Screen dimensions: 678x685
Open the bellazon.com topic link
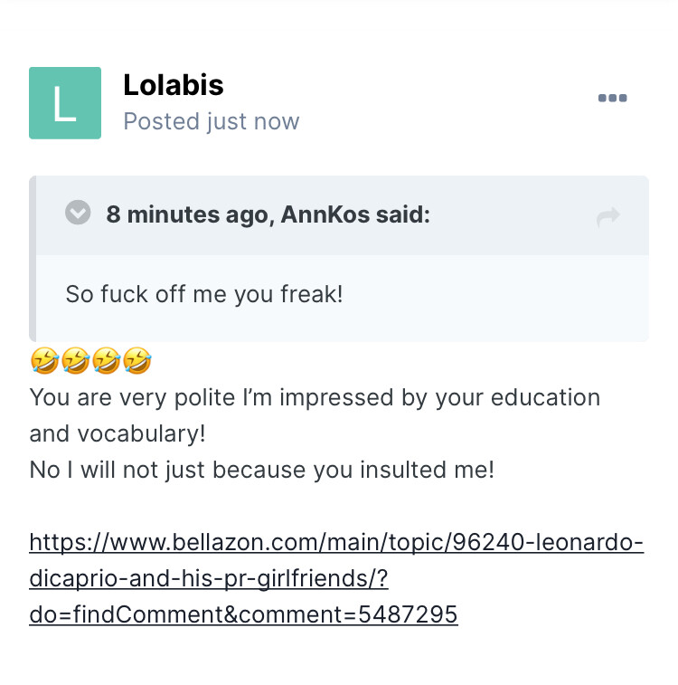coord(336,542)
